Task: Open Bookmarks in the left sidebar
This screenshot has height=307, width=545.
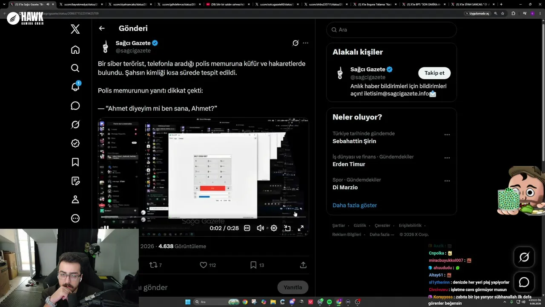Action: 75,162
